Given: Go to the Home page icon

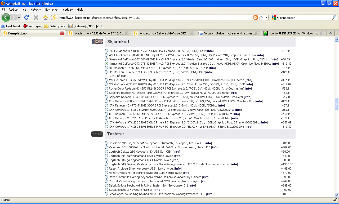Looking at the screenshot, I should (46, 17).
